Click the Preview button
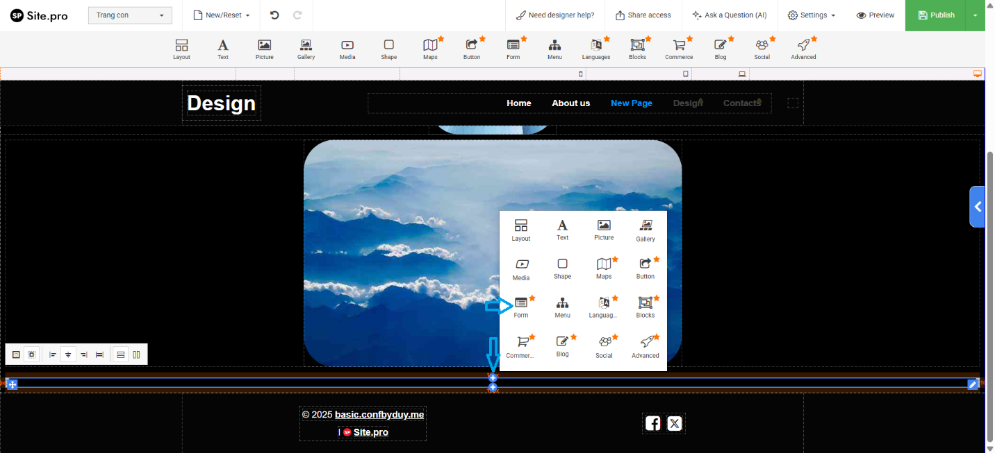The height and width of the screenshot is (453, 995). coord(875,15)
